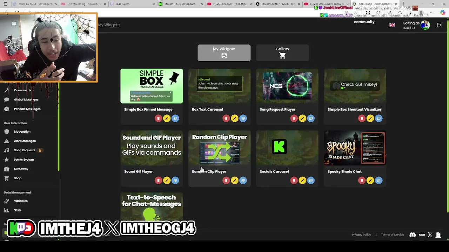
Task: Open the Socials Carousel thumbnail
Action: click(287, 148)
